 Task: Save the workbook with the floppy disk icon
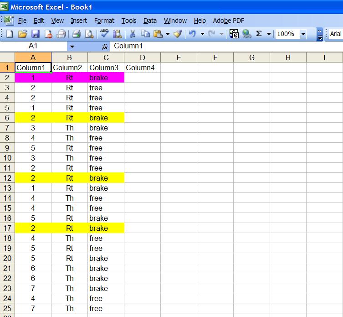pos(36,34)
